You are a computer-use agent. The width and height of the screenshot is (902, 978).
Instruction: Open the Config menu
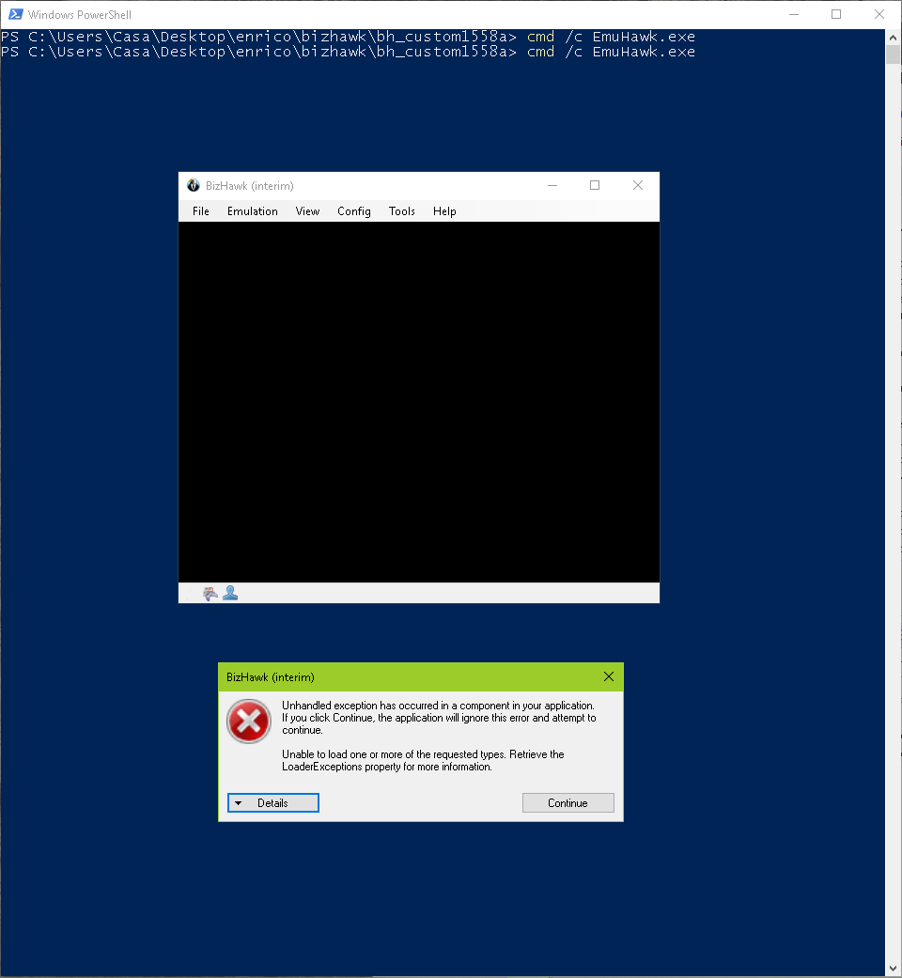[x=353, y=211]
